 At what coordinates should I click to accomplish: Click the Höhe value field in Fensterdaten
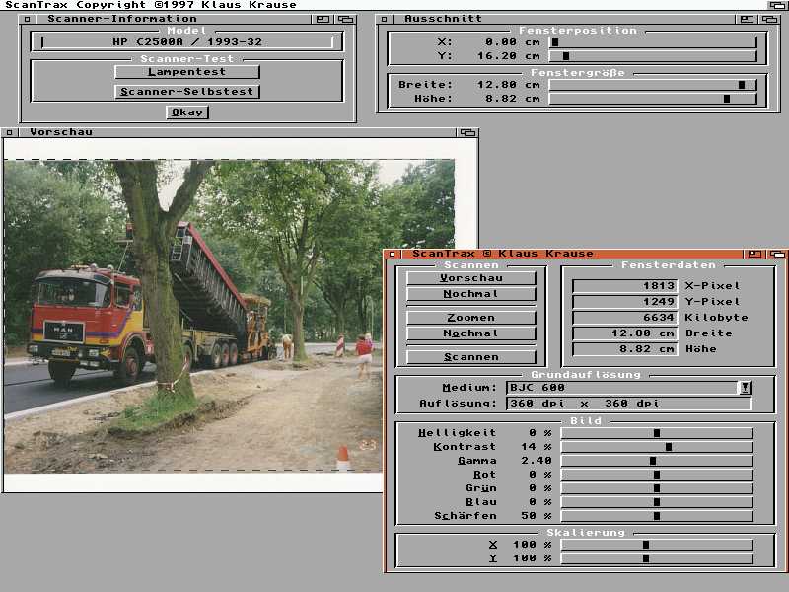point(625,349)
